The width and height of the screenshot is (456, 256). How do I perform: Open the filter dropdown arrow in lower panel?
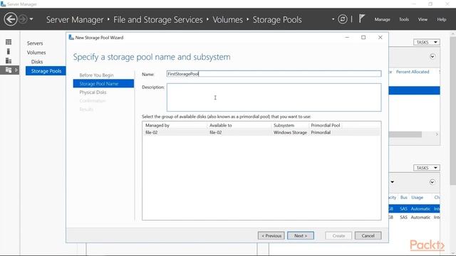tap(393, 182)
